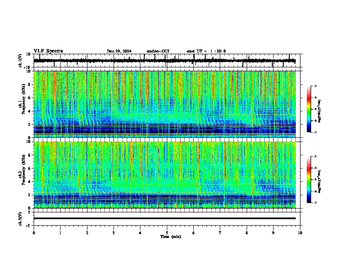The image size is (338, 261).
Task: Click the "-5" tick on ch.3(V) axis
Action: pyautogui.click(x=29, y=226)
